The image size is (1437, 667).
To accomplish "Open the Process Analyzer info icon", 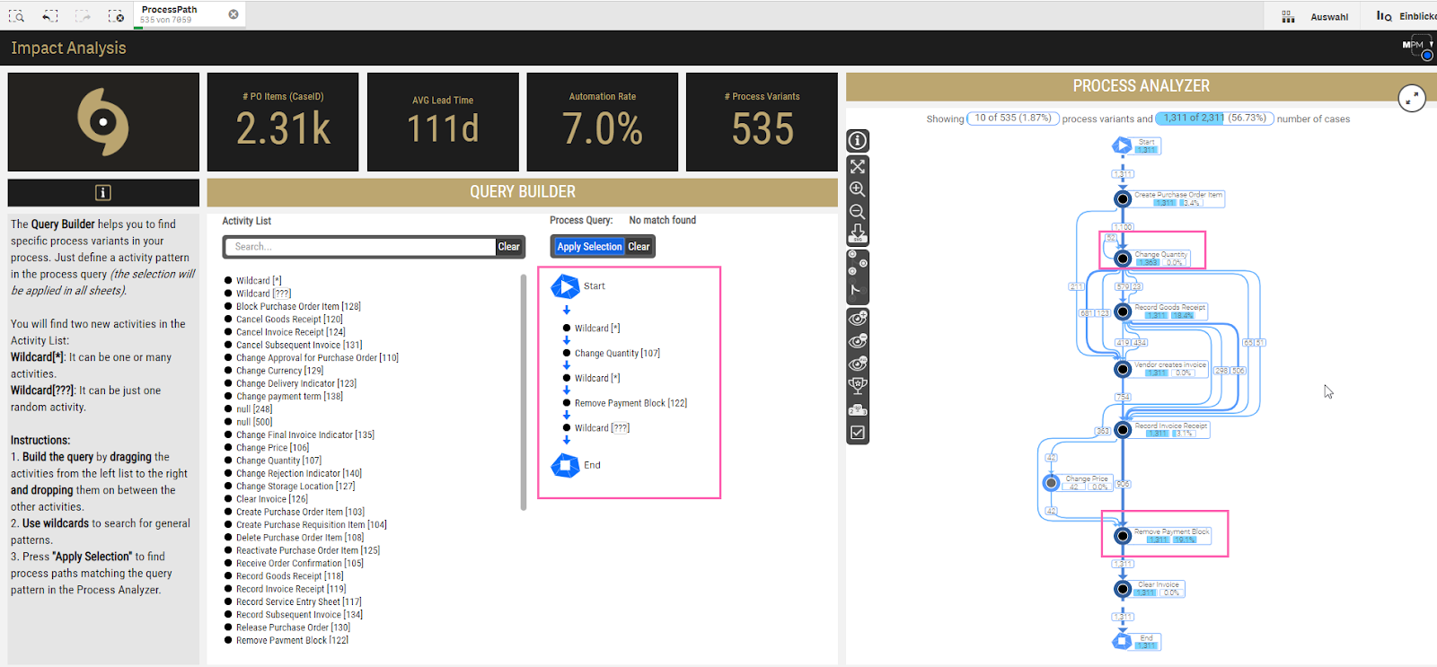I will (858, 140).
